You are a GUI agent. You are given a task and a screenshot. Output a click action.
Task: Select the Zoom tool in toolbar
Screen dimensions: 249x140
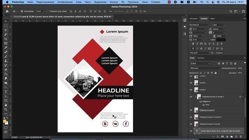pyautogui.click(x=6, y=109)
